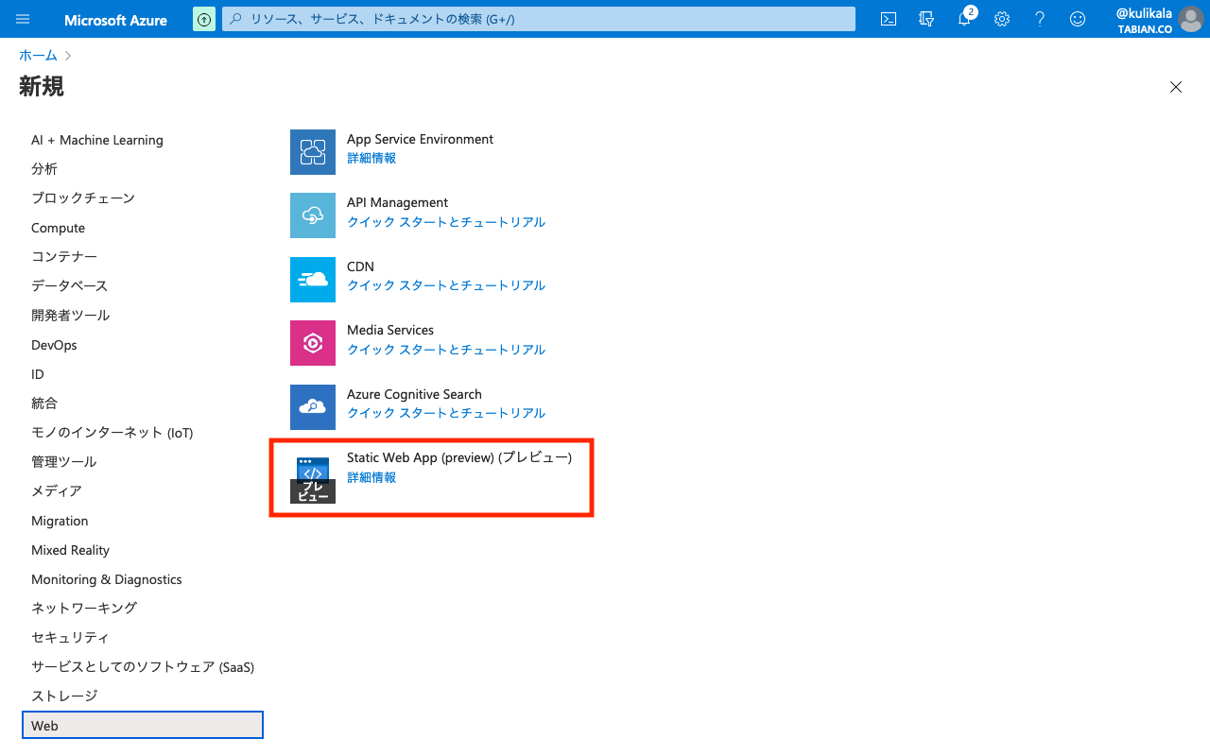The height and width of the screenshot is (756, 1210).
Task: Select the ID category
Action: click(38, 374)
